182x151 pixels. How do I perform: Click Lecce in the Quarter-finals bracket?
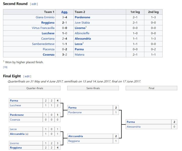point(14,129)
